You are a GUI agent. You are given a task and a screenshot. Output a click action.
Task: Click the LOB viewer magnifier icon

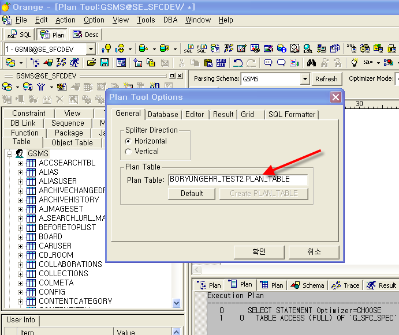pyautogui.click(x=308, y=48)
